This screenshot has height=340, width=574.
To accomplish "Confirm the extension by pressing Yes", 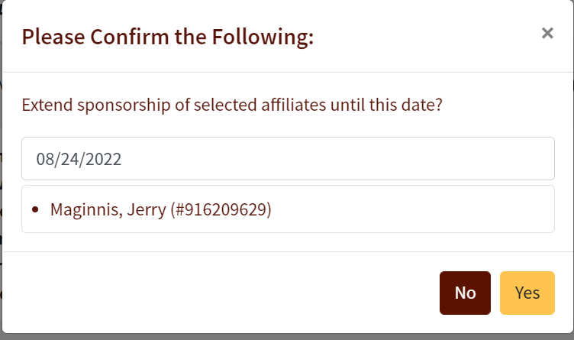I will click(x=527, y=293).
